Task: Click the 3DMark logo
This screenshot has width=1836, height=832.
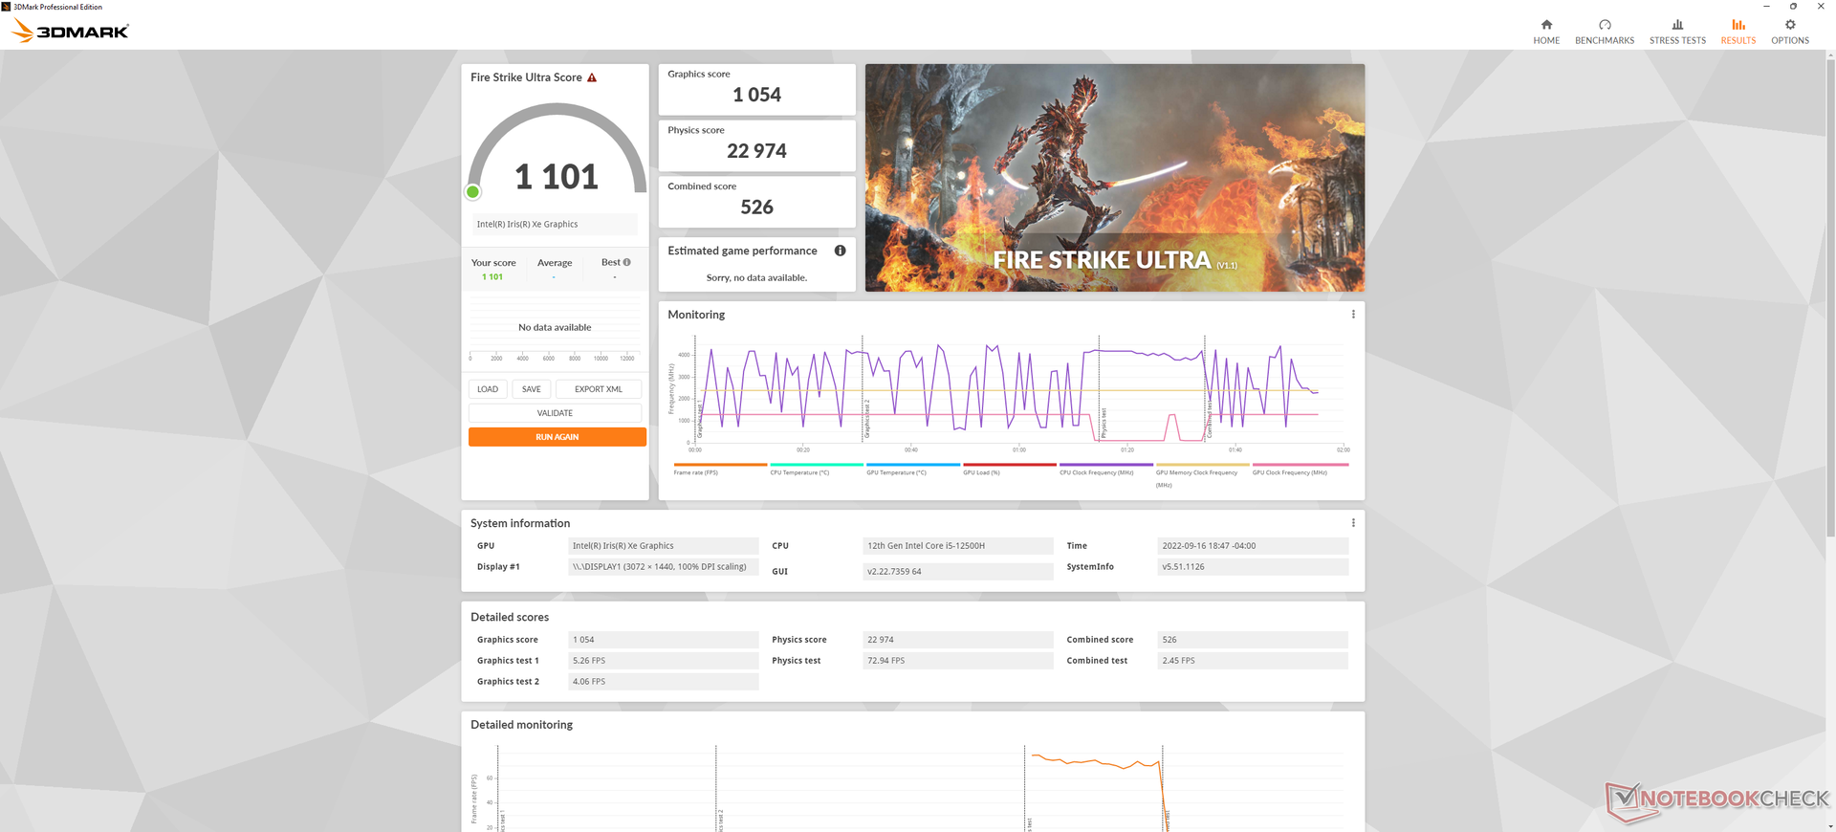Action: coord(70,31)
